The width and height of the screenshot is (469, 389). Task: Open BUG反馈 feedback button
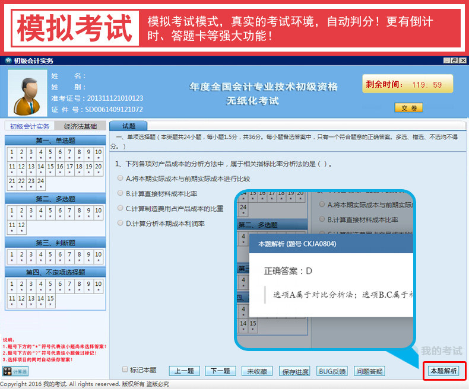(x=332, y=371)
